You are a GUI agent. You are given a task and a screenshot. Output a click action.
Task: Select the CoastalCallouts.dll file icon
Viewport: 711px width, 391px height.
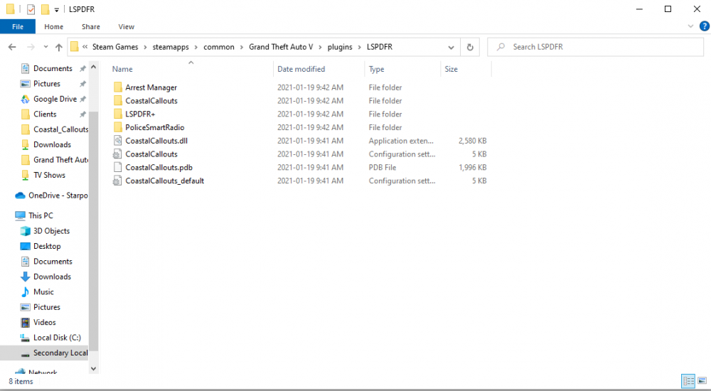click(x=118, y=141)
